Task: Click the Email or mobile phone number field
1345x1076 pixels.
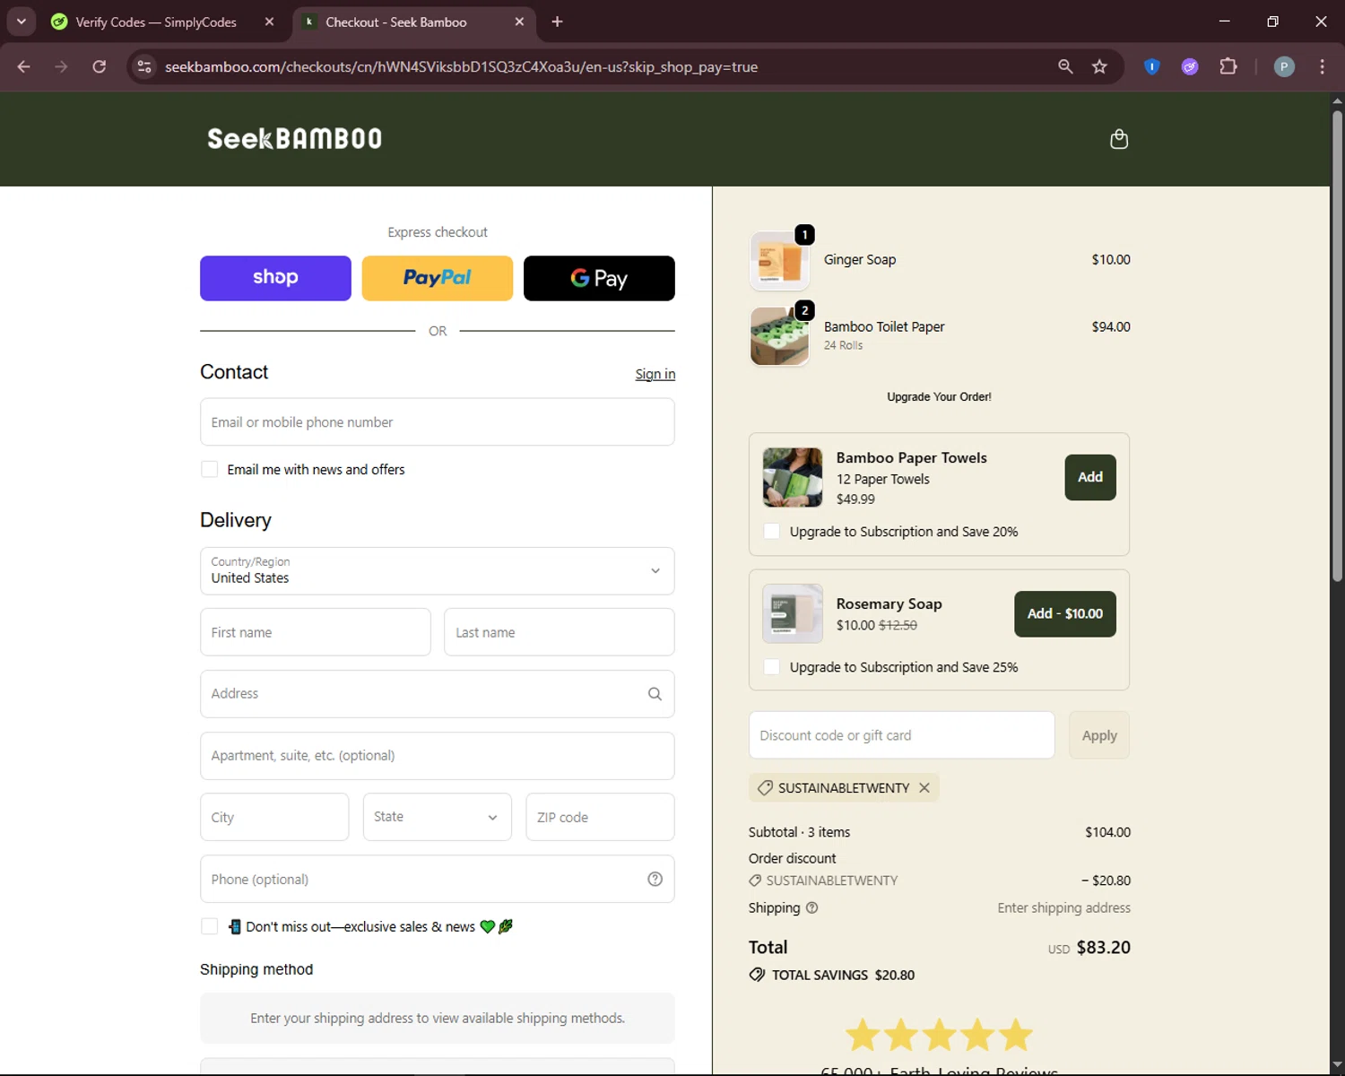Action: pyautogui.click(x=438, y=422)
